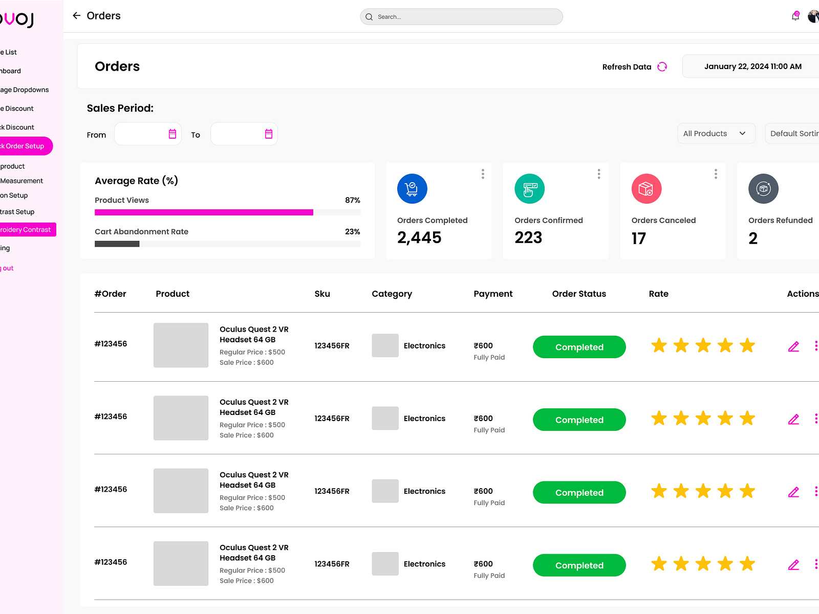
Task: Click the back arrow beside Orders
Action: 76,15
